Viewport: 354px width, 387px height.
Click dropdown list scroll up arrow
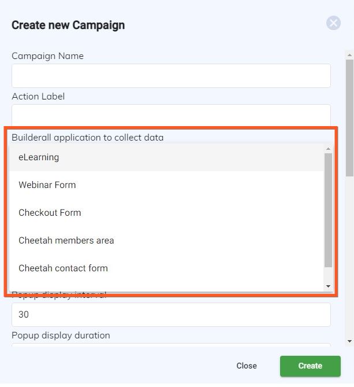click(x=328, y=149)
